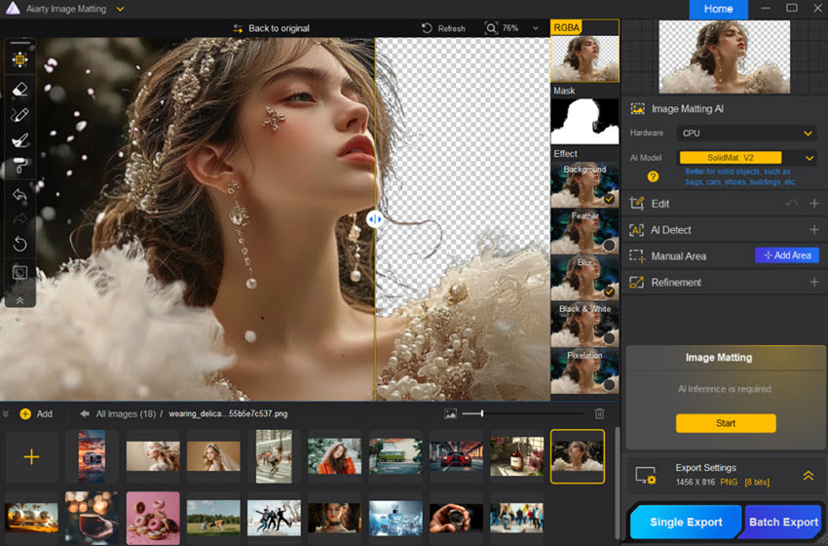This screenshot has width=828, height=546.
Task: Select the paint brush tool
Action: point(19,140)
